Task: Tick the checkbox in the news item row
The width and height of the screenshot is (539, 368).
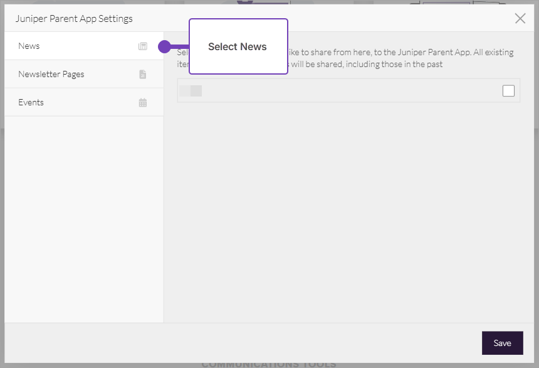Action: 508,91
